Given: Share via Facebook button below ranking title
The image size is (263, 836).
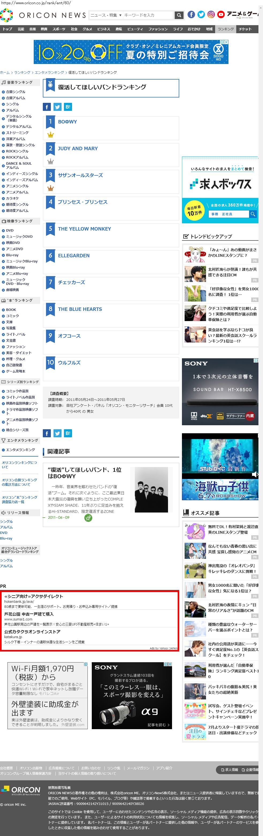Looking at the screenshot, I should coord(47,107).
